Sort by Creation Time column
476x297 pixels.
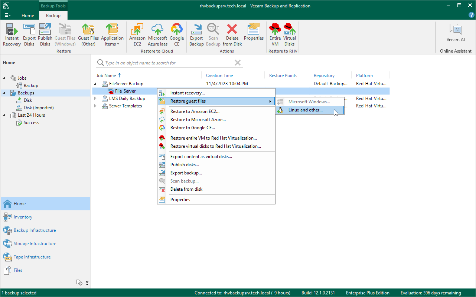pos(219,76)
